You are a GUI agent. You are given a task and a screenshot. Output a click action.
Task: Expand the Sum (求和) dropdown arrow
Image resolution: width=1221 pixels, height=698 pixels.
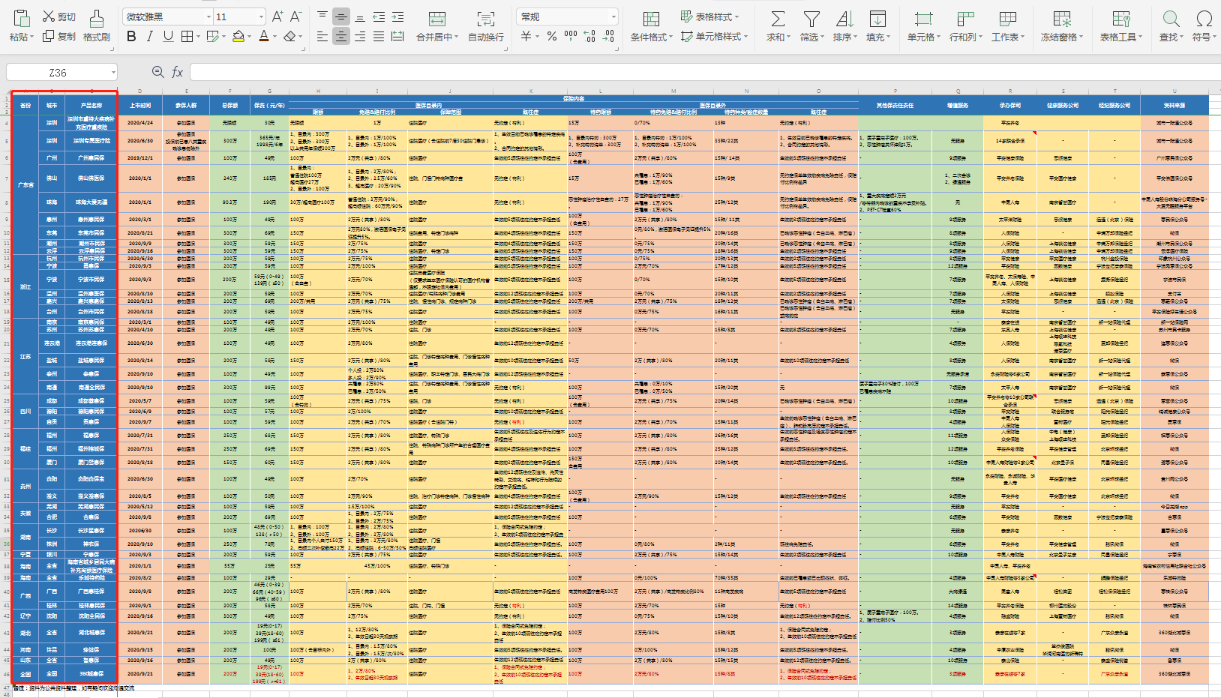pyautogui.click(x=790, y=37)
